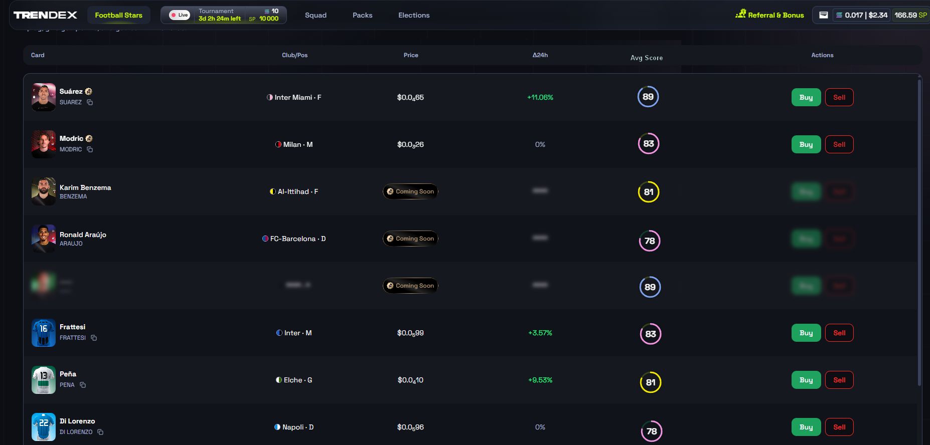This screenshot has height=445, width=930.
Task: Buy the Modric card
Action: click(x=806, y=144)
